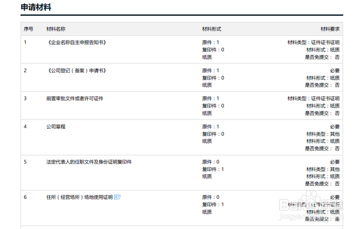Click 复印件：1 in the 法定代表人 row
The height and width of the screenshot is (229, 364).
pyautogui.click(x=213, y=169)
